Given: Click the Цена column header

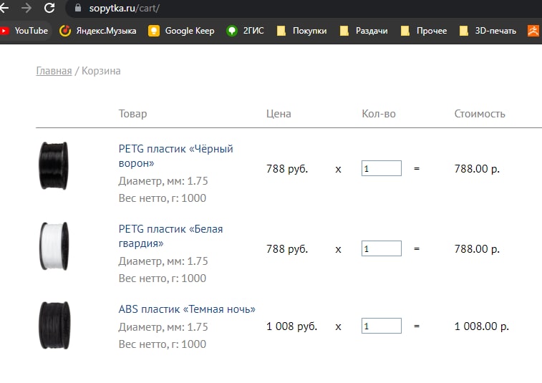Looking at the screenshot, I should [279, 114].
